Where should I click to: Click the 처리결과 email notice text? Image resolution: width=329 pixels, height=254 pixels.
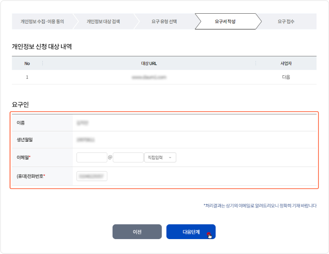pyautogui.click(x=260, y=206)
